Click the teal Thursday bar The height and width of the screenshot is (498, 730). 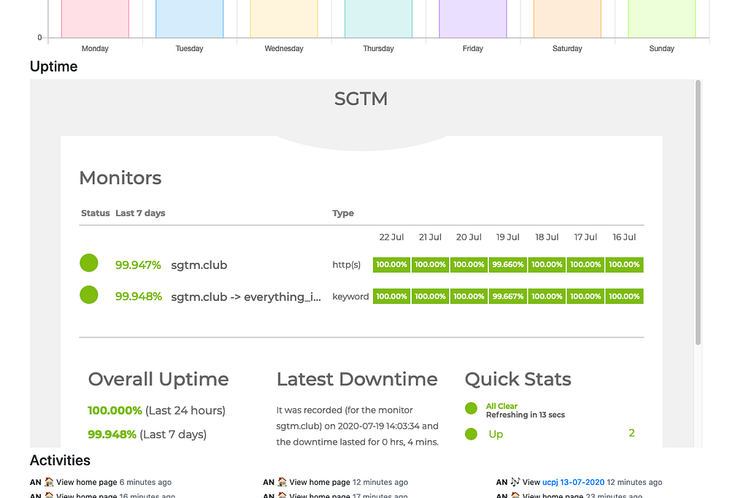pyautogui.click(x=378, y=19)
